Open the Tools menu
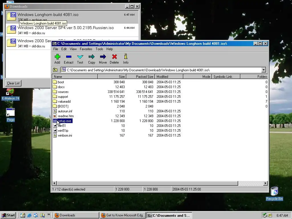Viewport: 292px width, 219px height. coord(99,49)
